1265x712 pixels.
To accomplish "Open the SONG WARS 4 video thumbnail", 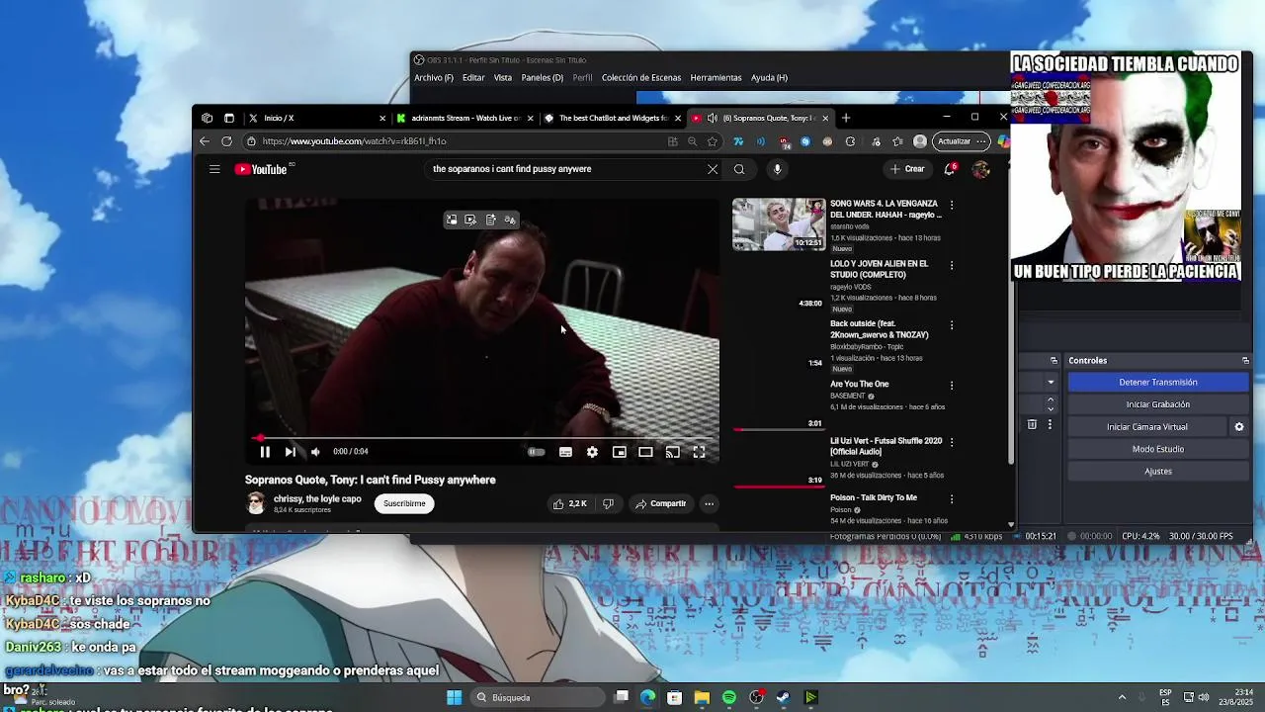I will coord(779,224).
